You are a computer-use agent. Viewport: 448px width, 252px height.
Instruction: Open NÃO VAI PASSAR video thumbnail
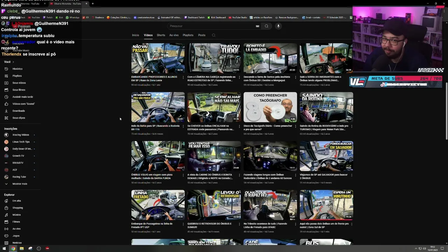click(x=158, y=58)
